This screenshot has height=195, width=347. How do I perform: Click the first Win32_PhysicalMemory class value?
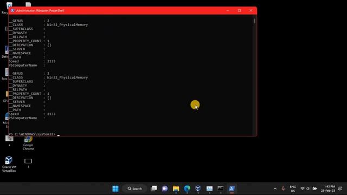tap(67, 25)
